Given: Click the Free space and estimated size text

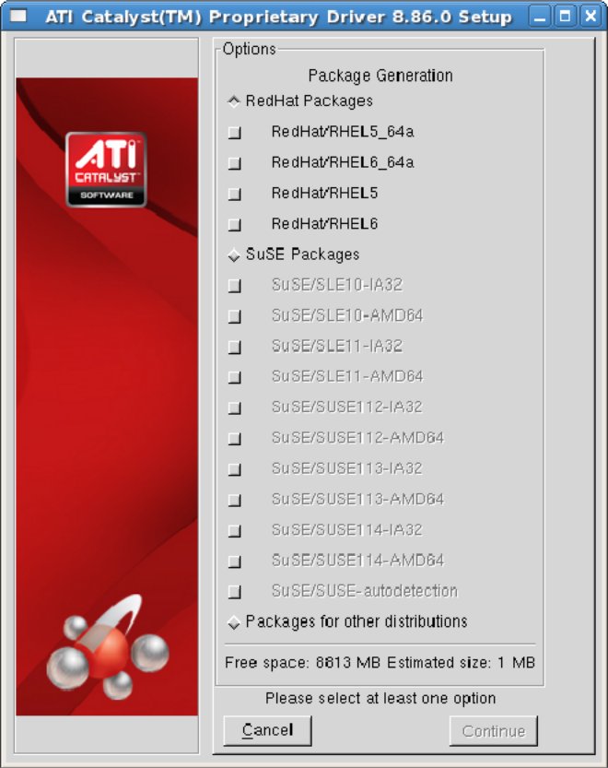Looking at the screenshot, I should point(380,663).
